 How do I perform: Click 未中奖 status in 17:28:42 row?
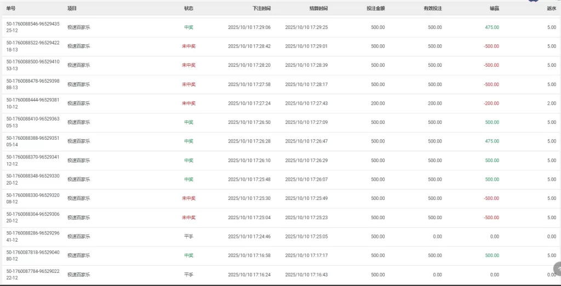[188, 47]
